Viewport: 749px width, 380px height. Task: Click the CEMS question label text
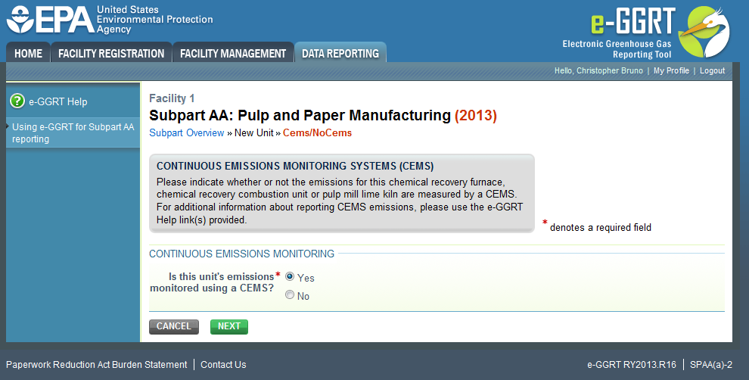[212, 282]
